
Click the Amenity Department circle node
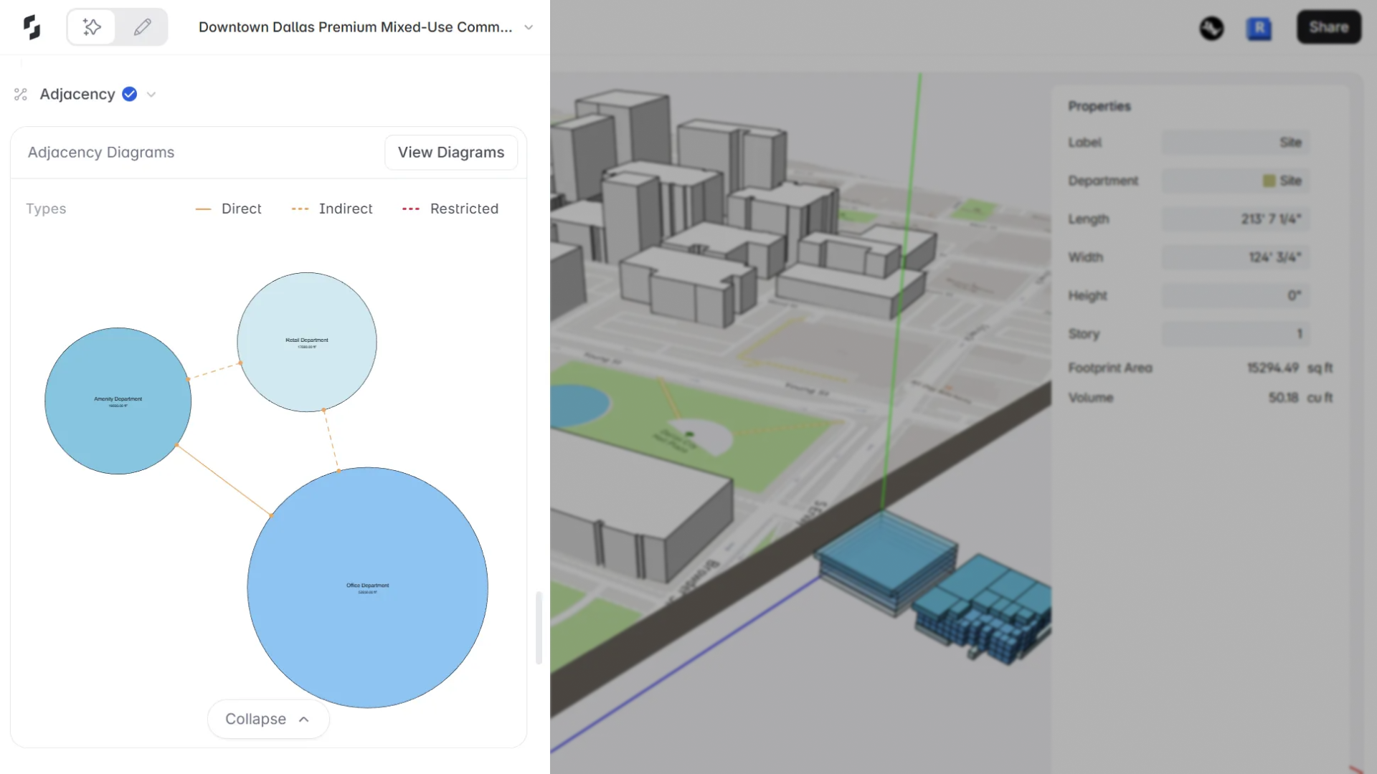coord(118,401)
